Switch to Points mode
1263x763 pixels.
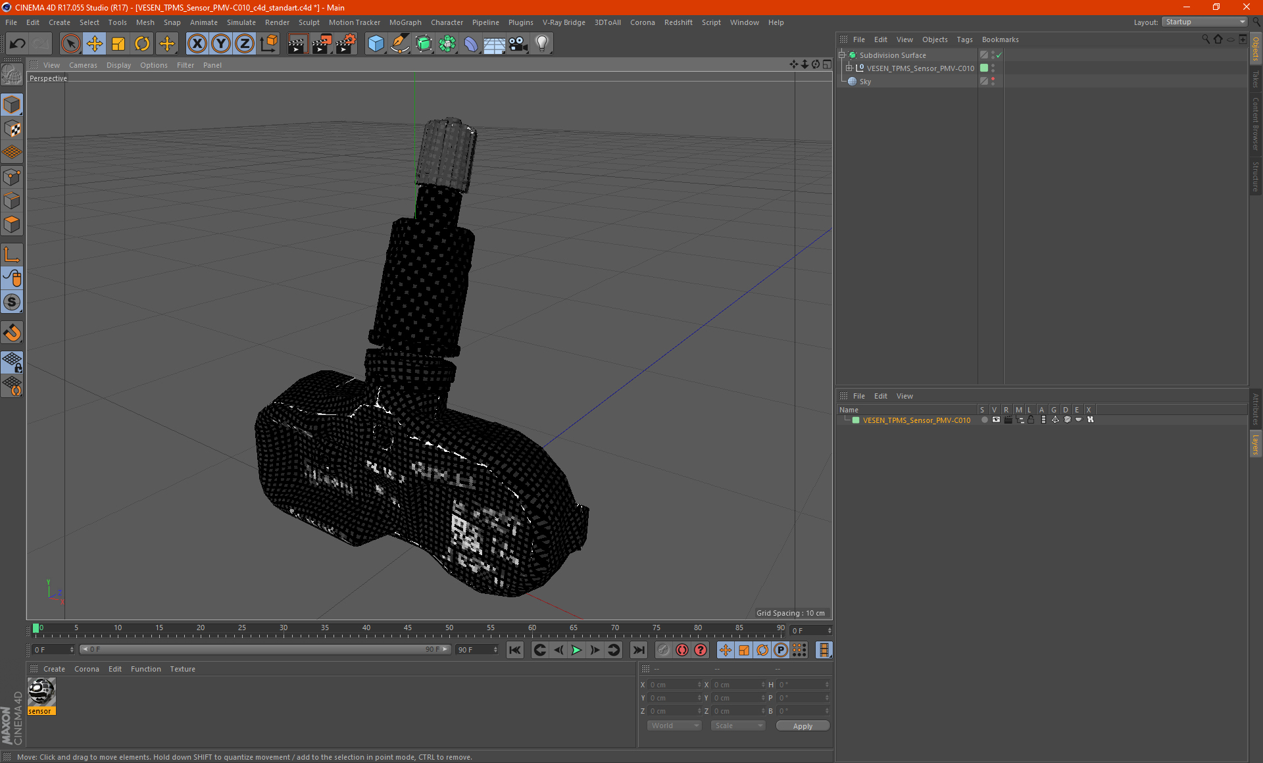(12, 177)
